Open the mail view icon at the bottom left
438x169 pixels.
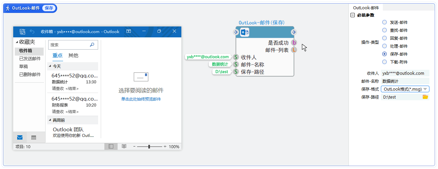pos(20,137)
